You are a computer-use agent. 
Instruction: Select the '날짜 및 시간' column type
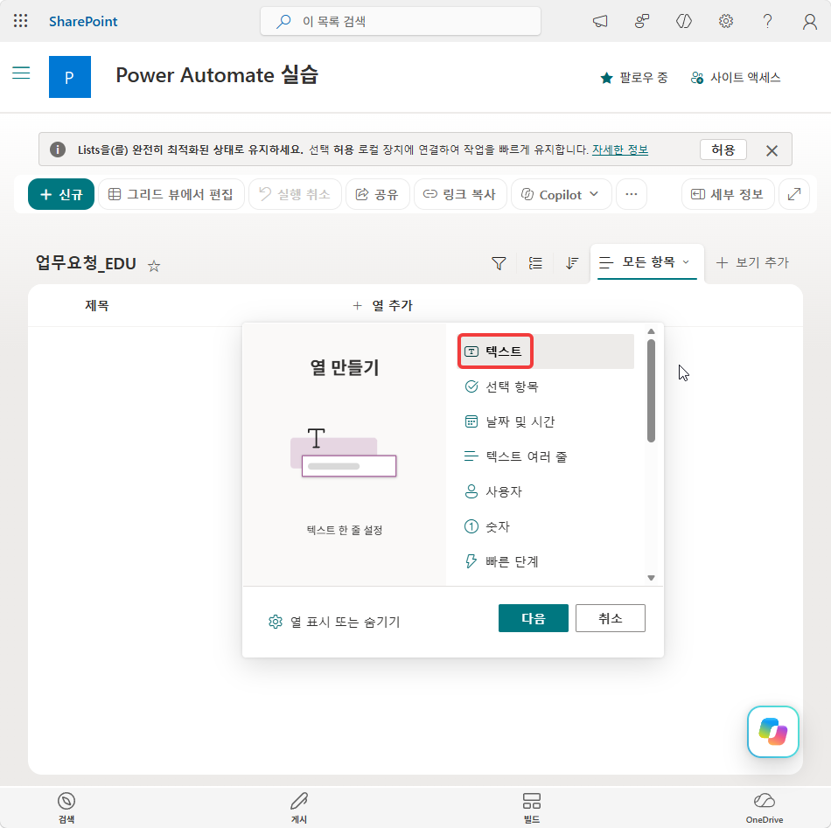(x=546, y=421)
